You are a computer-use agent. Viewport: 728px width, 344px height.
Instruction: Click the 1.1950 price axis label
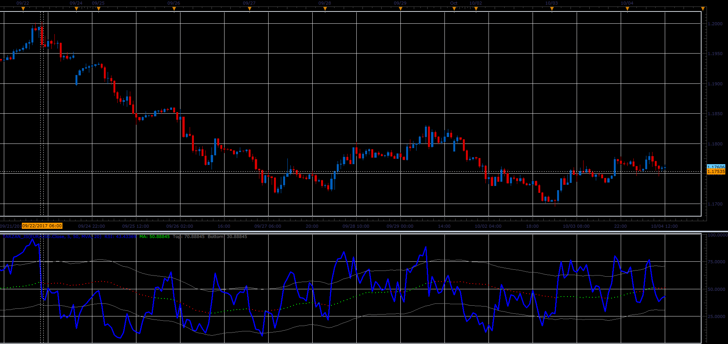715,54
